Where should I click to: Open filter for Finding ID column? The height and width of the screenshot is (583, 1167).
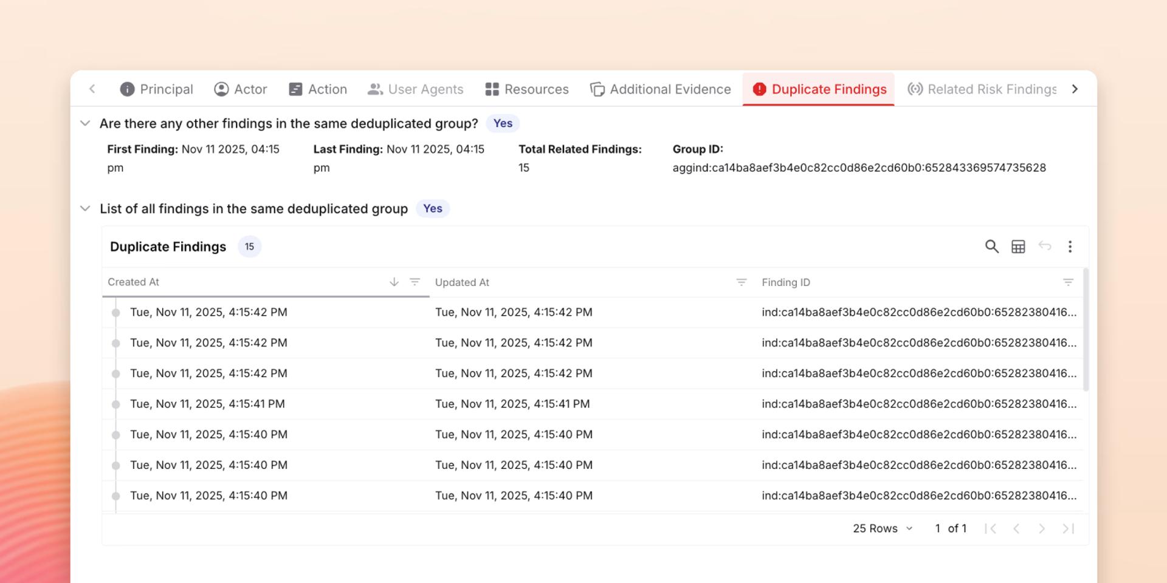pos(1068,282)
